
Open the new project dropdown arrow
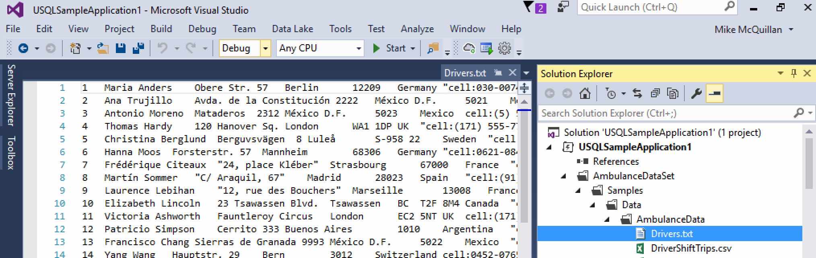[x=89, y=49]
